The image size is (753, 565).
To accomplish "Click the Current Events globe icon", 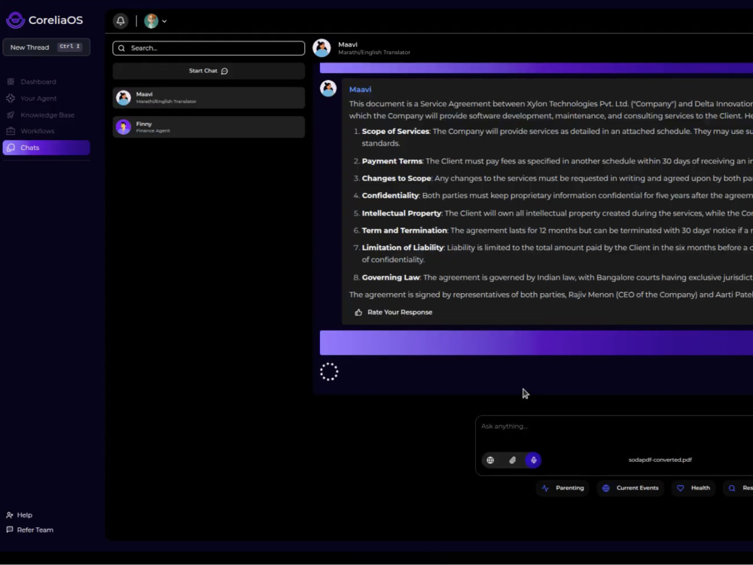I will pyautogui.click(x=606, y=488).
